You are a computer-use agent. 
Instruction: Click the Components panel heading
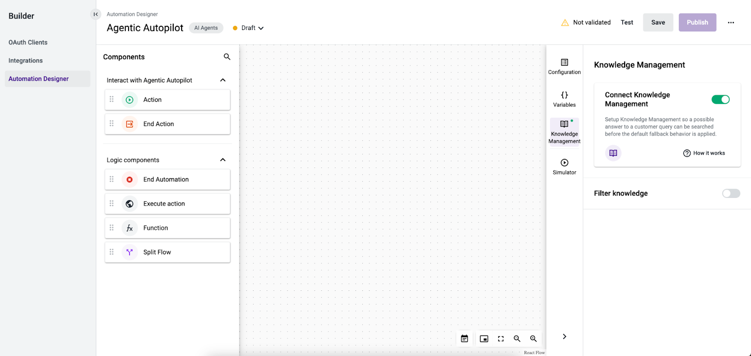tap(124, 57)
